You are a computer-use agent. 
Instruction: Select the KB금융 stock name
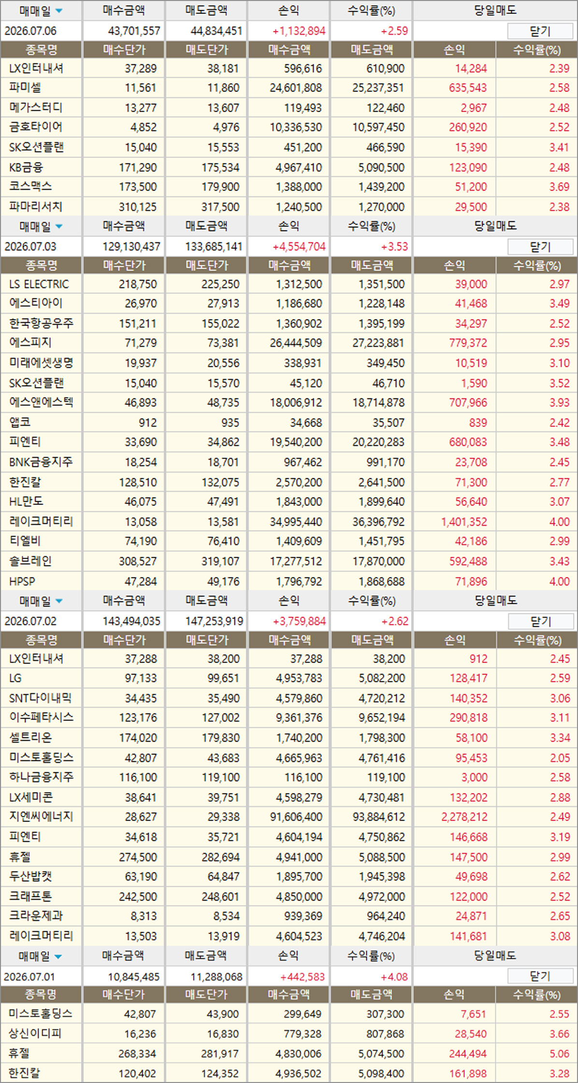[x=26, y=167]
